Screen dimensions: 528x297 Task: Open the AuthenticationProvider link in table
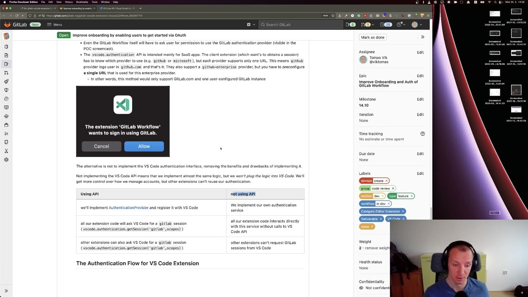coord(128,208)
